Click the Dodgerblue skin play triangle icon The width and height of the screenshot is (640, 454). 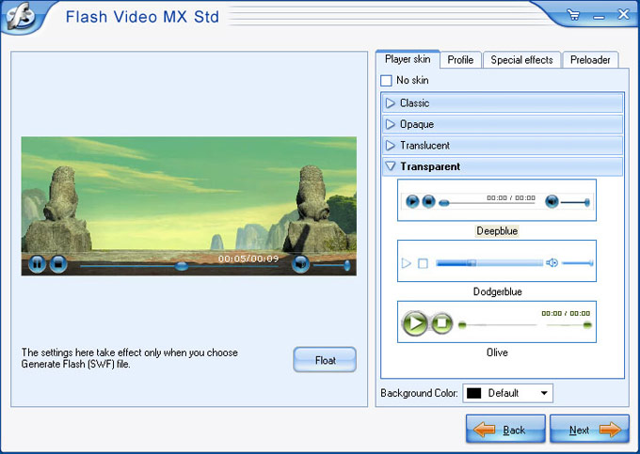click(407, 263)
